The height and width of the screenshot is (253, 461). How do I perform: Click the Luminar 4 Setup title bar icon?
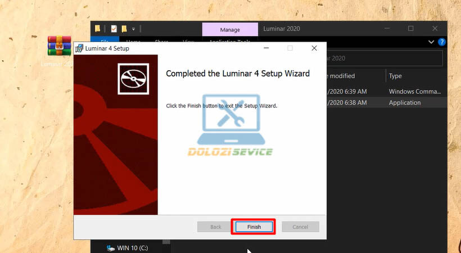pyautogui.click(x=80, y=49)
